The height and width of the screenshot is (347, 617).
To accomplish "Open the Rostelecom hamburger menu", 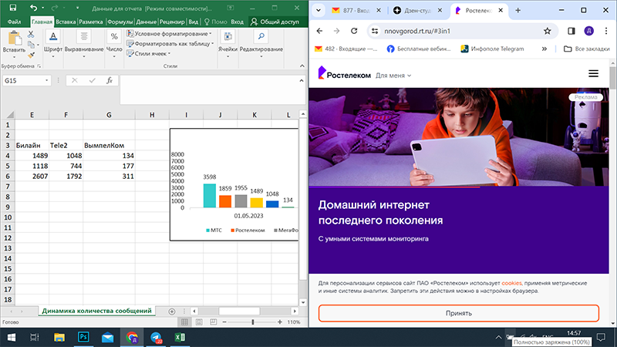I will [x=593, y=73].
